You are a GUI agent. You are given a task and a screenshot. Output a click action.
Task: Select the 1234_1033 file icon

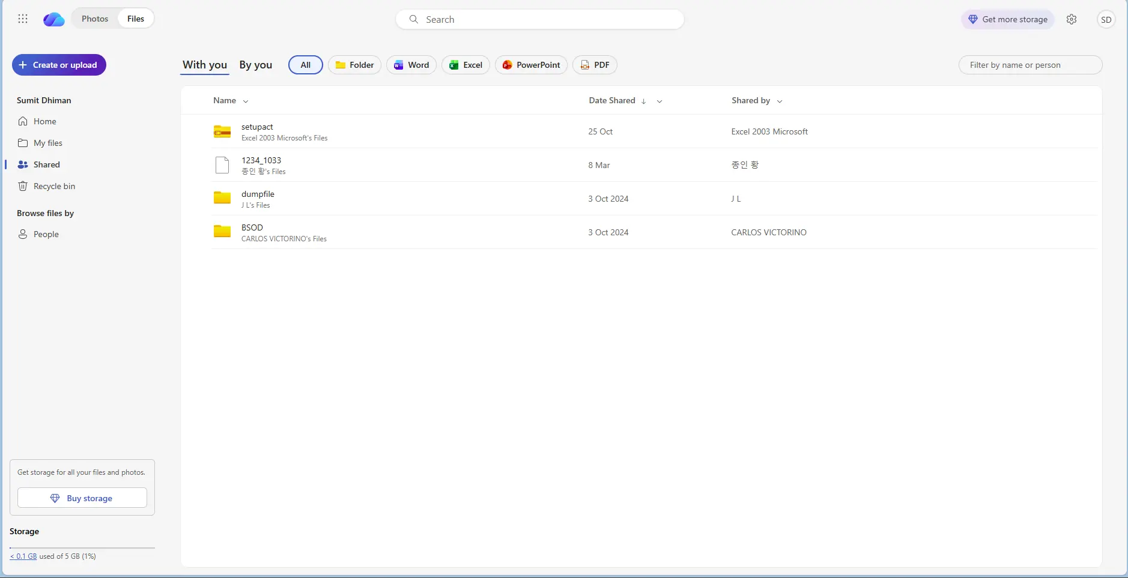(222, 165)
